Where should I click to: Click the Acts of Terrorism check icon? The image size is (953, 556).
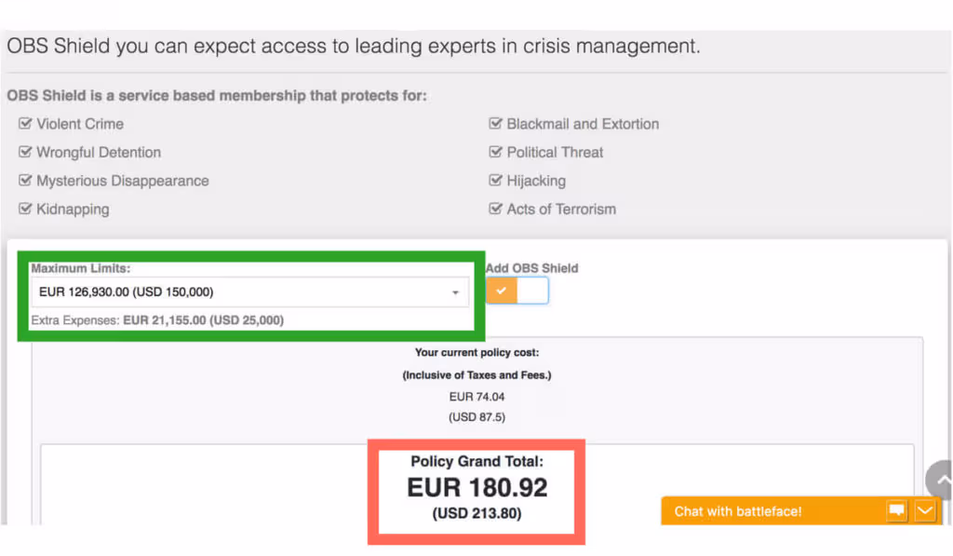(495, 209)
